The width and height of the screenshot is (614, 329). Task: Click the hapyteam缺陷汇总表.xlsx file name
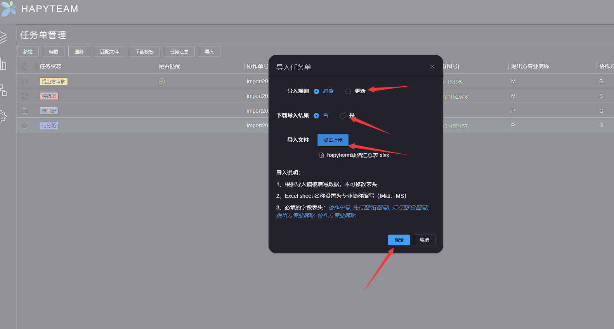point(358,155)
